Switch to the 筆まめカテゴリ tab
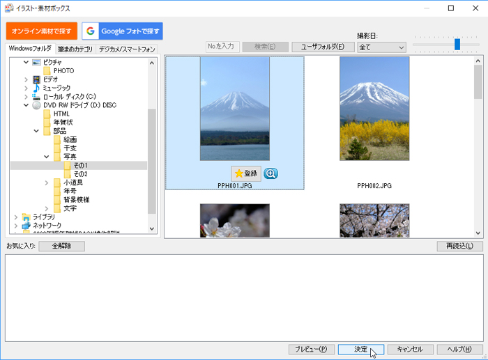Image resolution: width=488 pixels, height=360 pixels. 75,49
